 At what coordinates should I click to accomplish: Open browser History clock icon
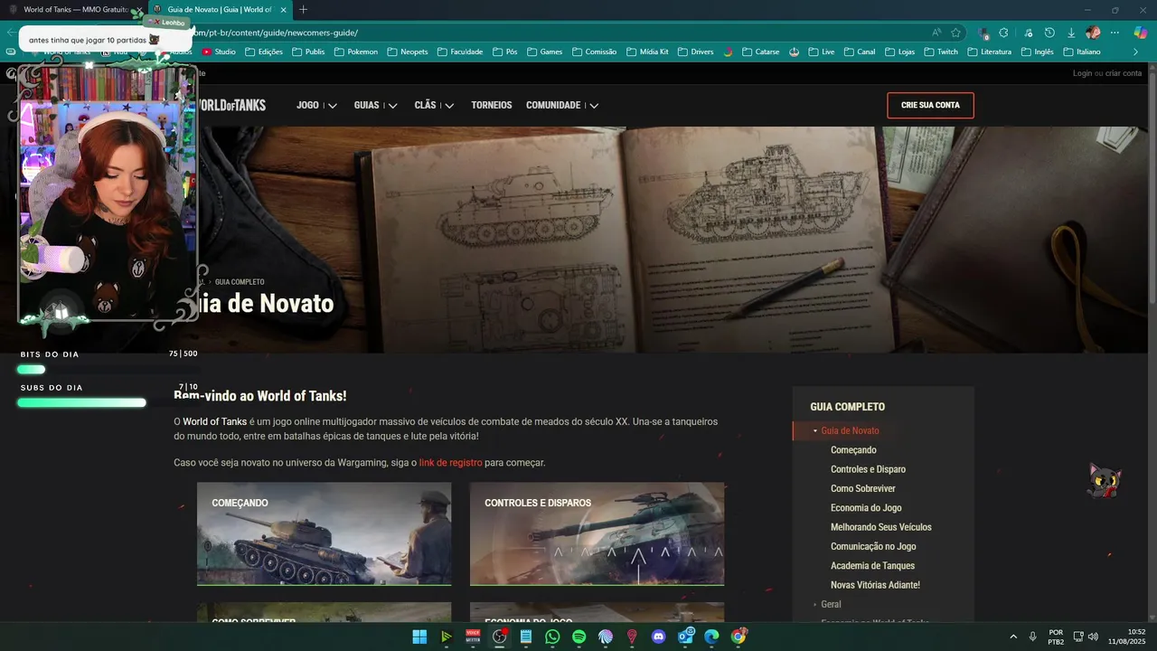1049,33
